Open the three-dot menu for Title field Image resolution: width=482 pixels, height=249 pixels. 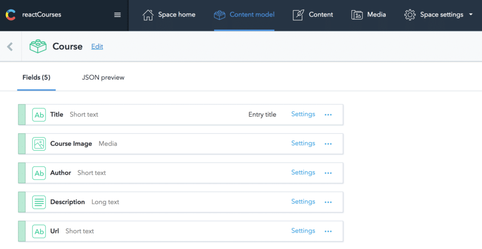pos(328,114)
